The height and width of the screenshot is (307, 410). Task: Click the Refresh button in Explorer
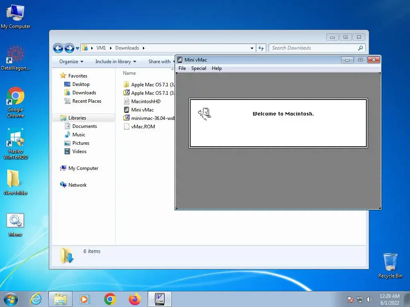coord(261,48)
